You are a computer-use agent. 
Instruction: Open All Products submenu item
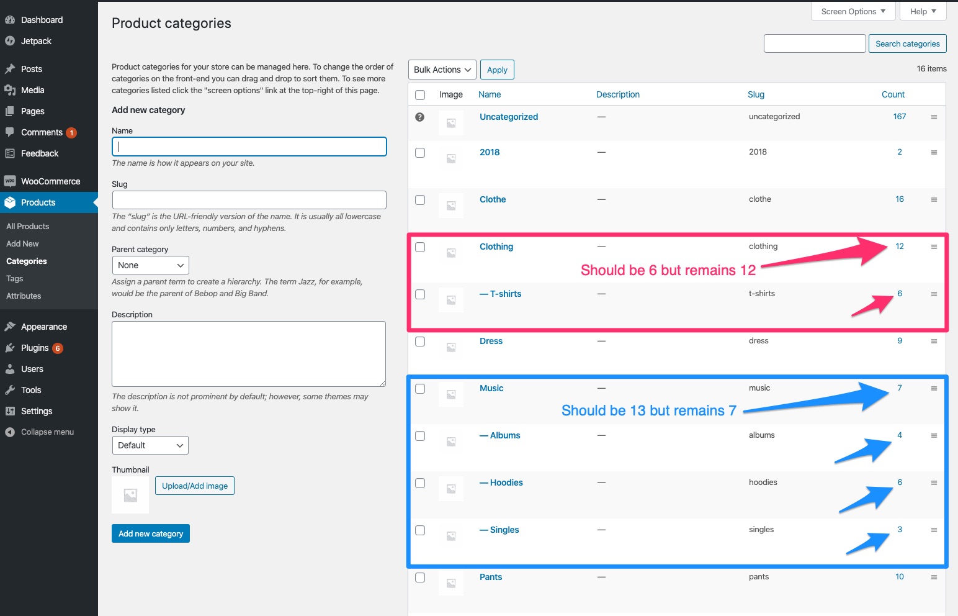(x=28, y=227)
